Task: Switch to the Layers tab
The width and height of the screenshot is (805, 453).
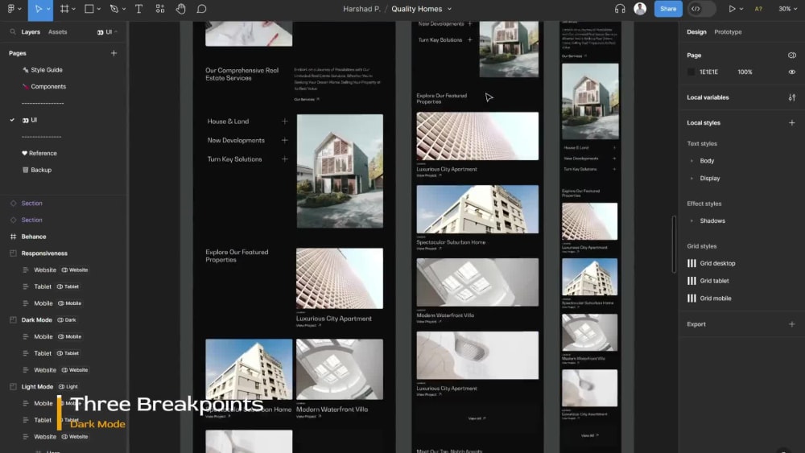Action: click(x=31, y=32)
